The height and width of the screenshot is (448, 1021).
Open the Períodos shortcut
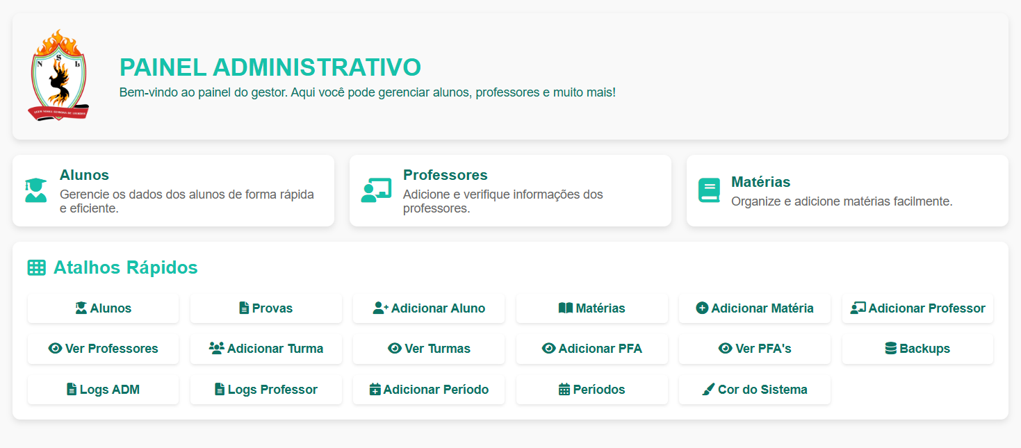pyautogui.click(x=591, y=390)
